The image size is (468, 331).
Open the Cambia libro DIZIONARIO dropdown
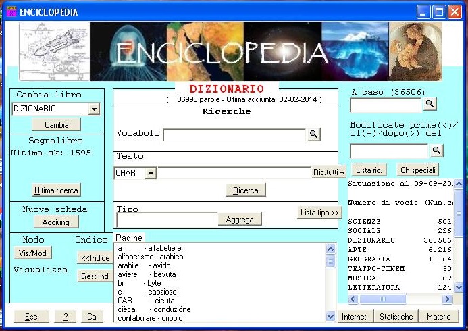[x=94, y=109]
